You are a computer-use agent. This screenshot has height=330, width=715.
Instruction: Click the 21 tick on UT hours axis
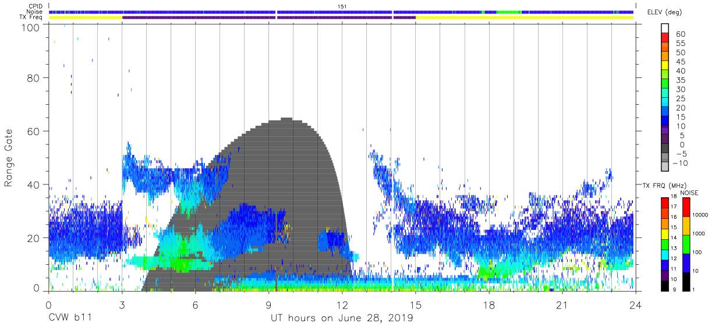(x=562, y=304)
